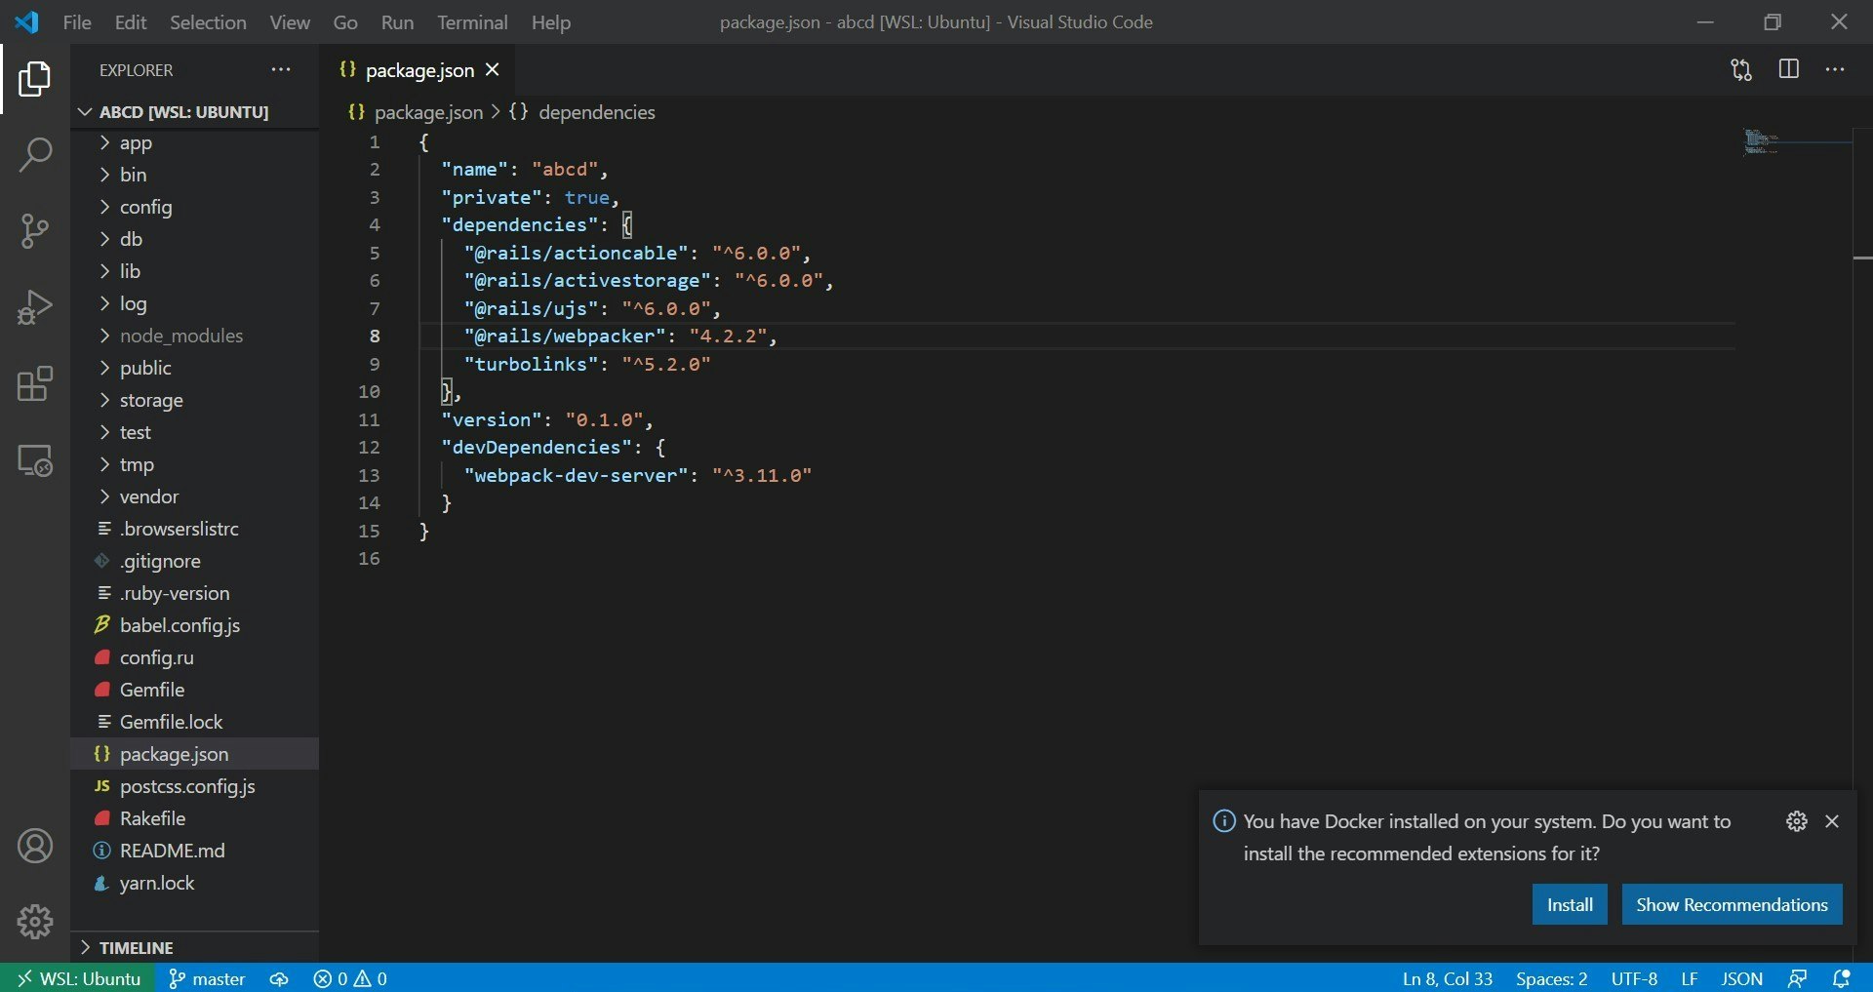Viewport: 1873px width, 992px height.
Task: Place cursor on the turbolinks dependency line
Action: pyautogui.click(x=587, y=364)
